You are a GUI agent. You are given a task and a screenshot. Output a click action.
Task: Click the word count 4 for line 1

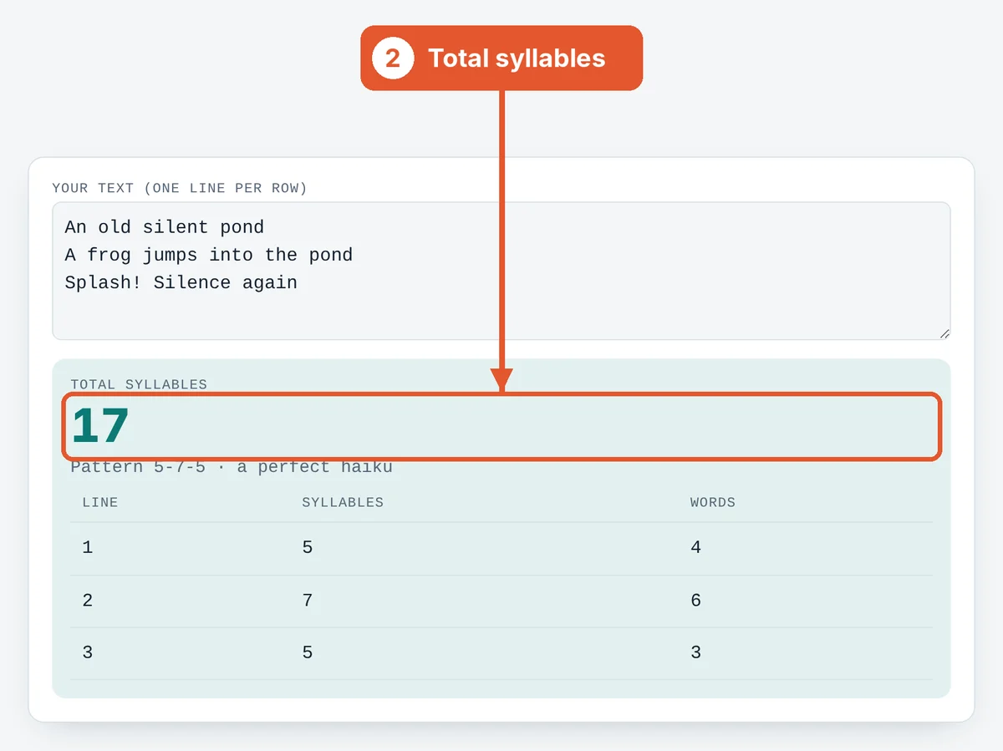click(696, 548)
